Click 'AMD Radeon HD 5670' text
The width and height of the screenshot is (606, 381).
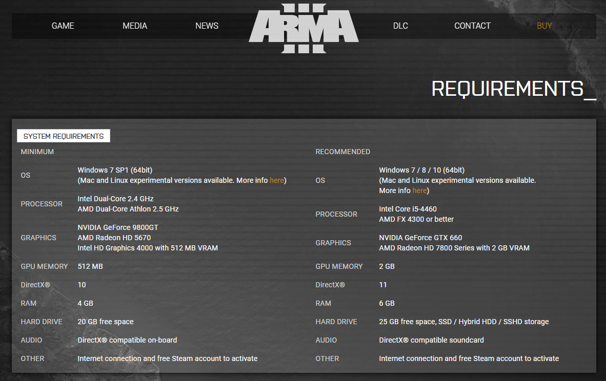click(x=114, y=238)
